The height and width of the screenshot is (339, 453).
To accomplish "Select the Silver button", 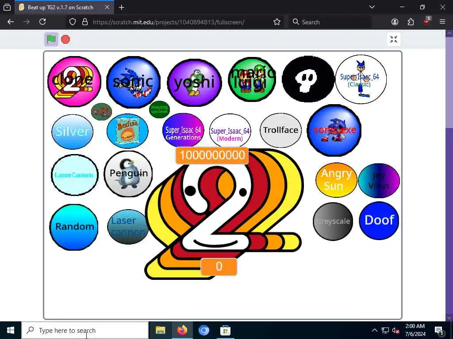I will (73, 132).
